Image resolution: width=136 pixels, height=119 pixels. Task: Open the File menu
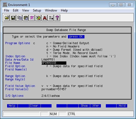7,10
